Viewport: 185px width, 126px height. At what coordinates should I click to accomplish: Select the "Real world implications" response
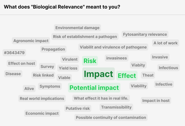pos(42,99)
